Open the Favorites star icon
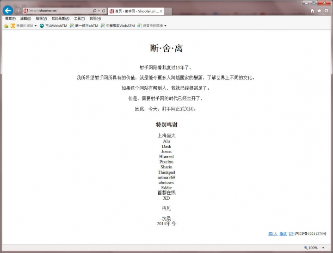The image size is (333, 253). [x=319, y=11]
